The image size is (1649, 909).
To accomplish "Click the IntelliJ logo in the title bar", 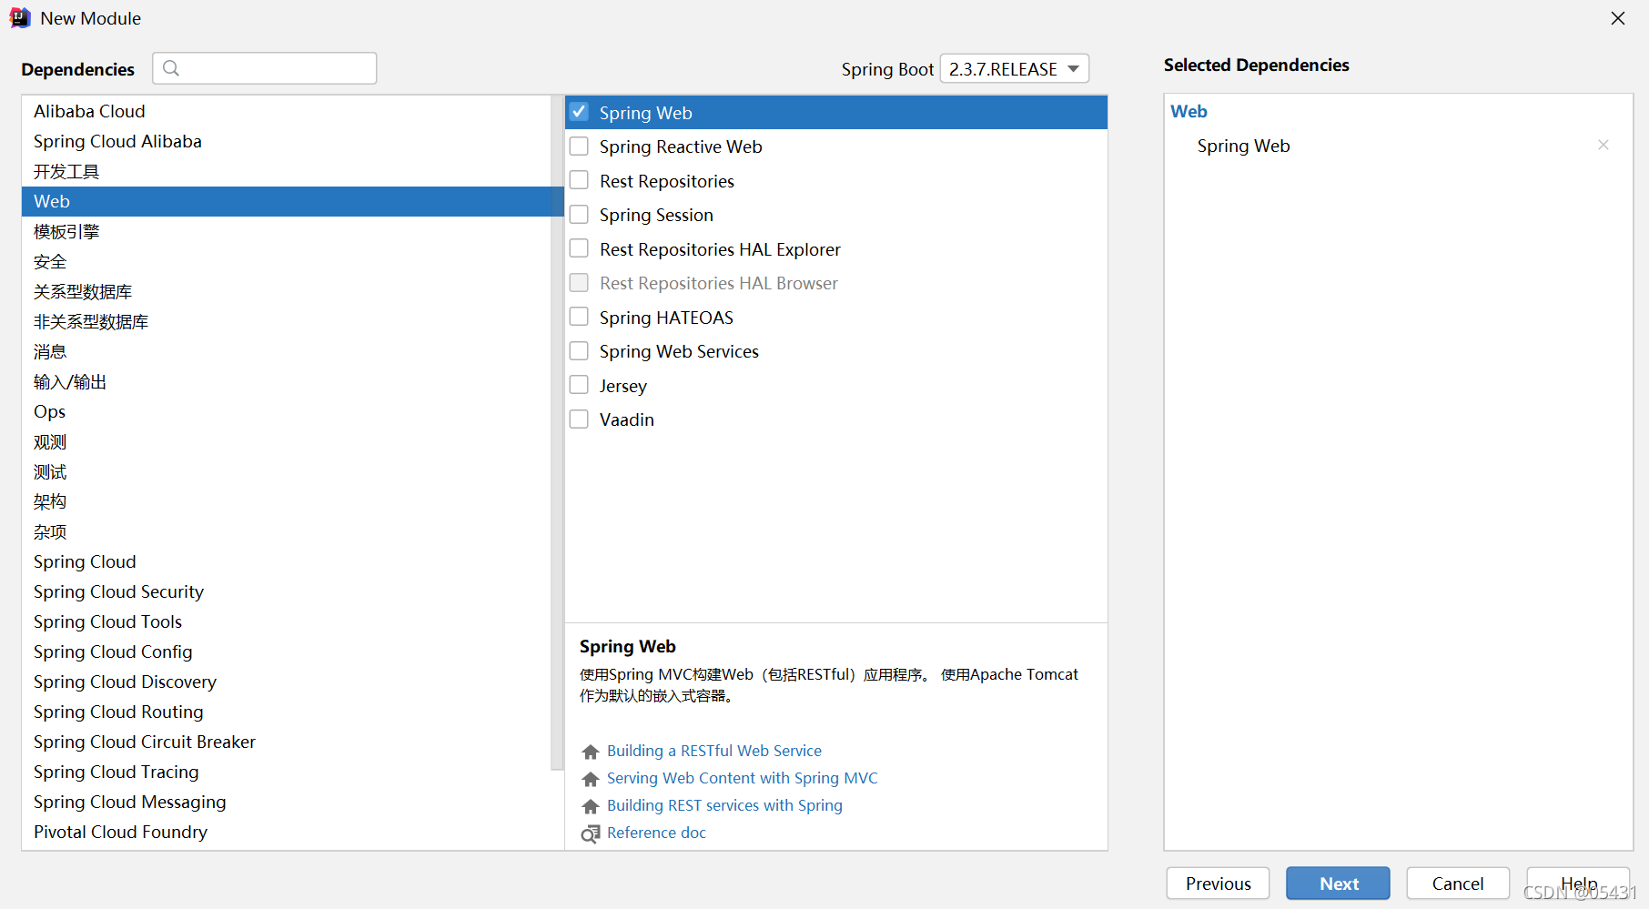I will click(20, 18).
